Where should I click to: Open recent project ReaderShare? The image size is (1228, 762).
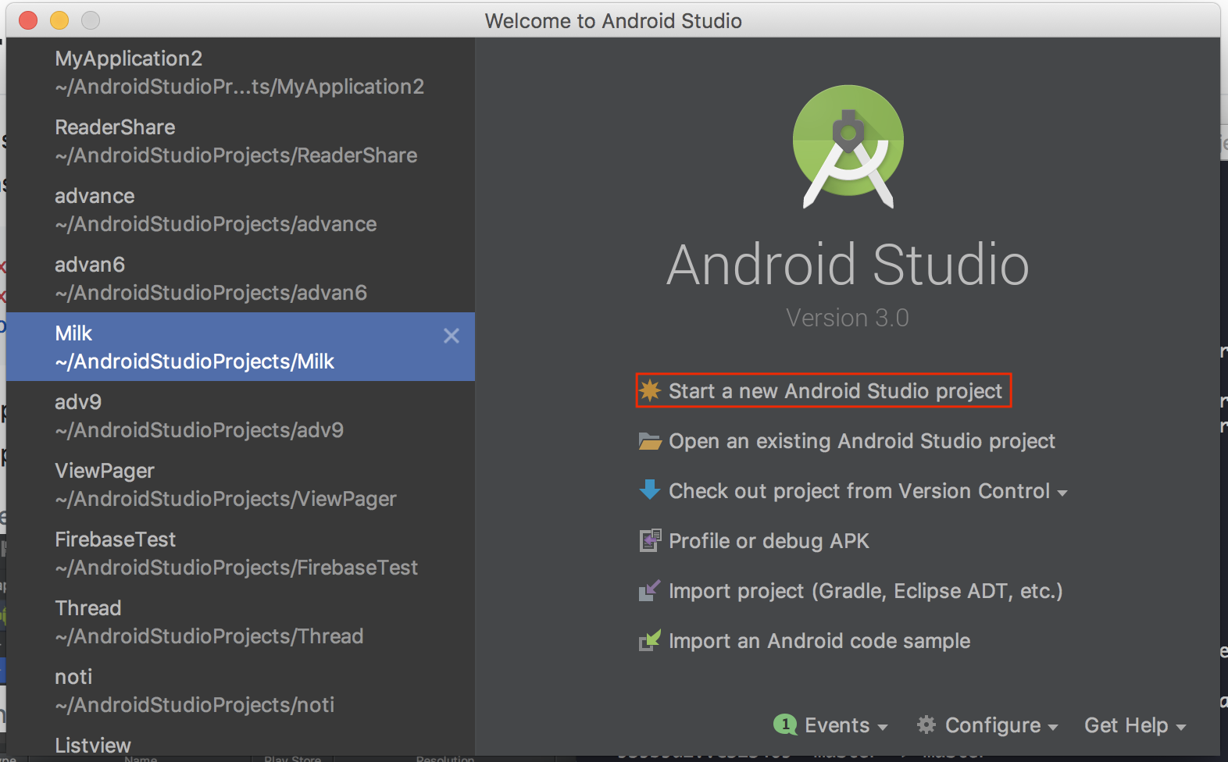click(x=241, y=141)
